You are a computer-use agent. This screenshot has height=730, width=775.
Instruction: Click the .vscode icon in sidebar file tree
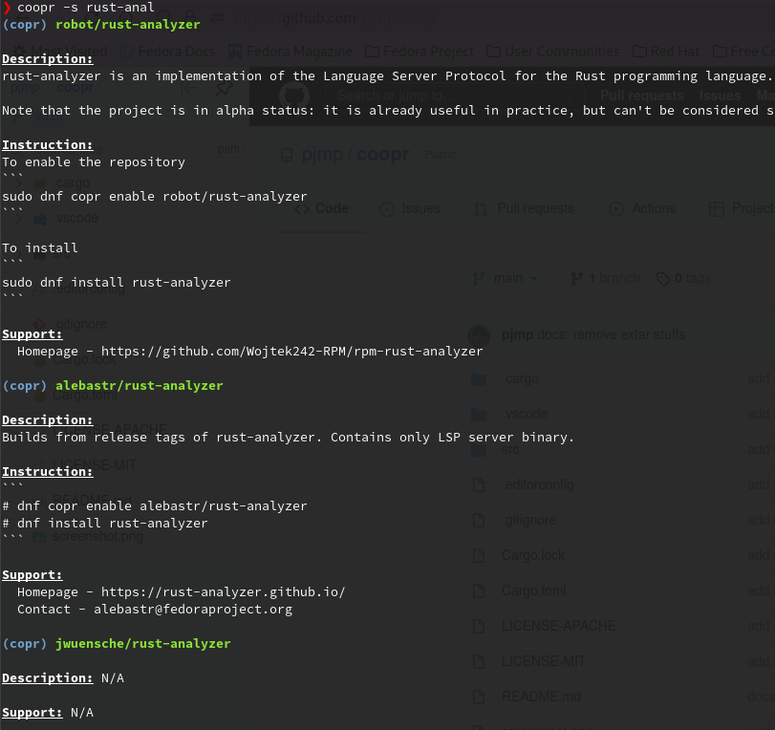coord(39,219)
